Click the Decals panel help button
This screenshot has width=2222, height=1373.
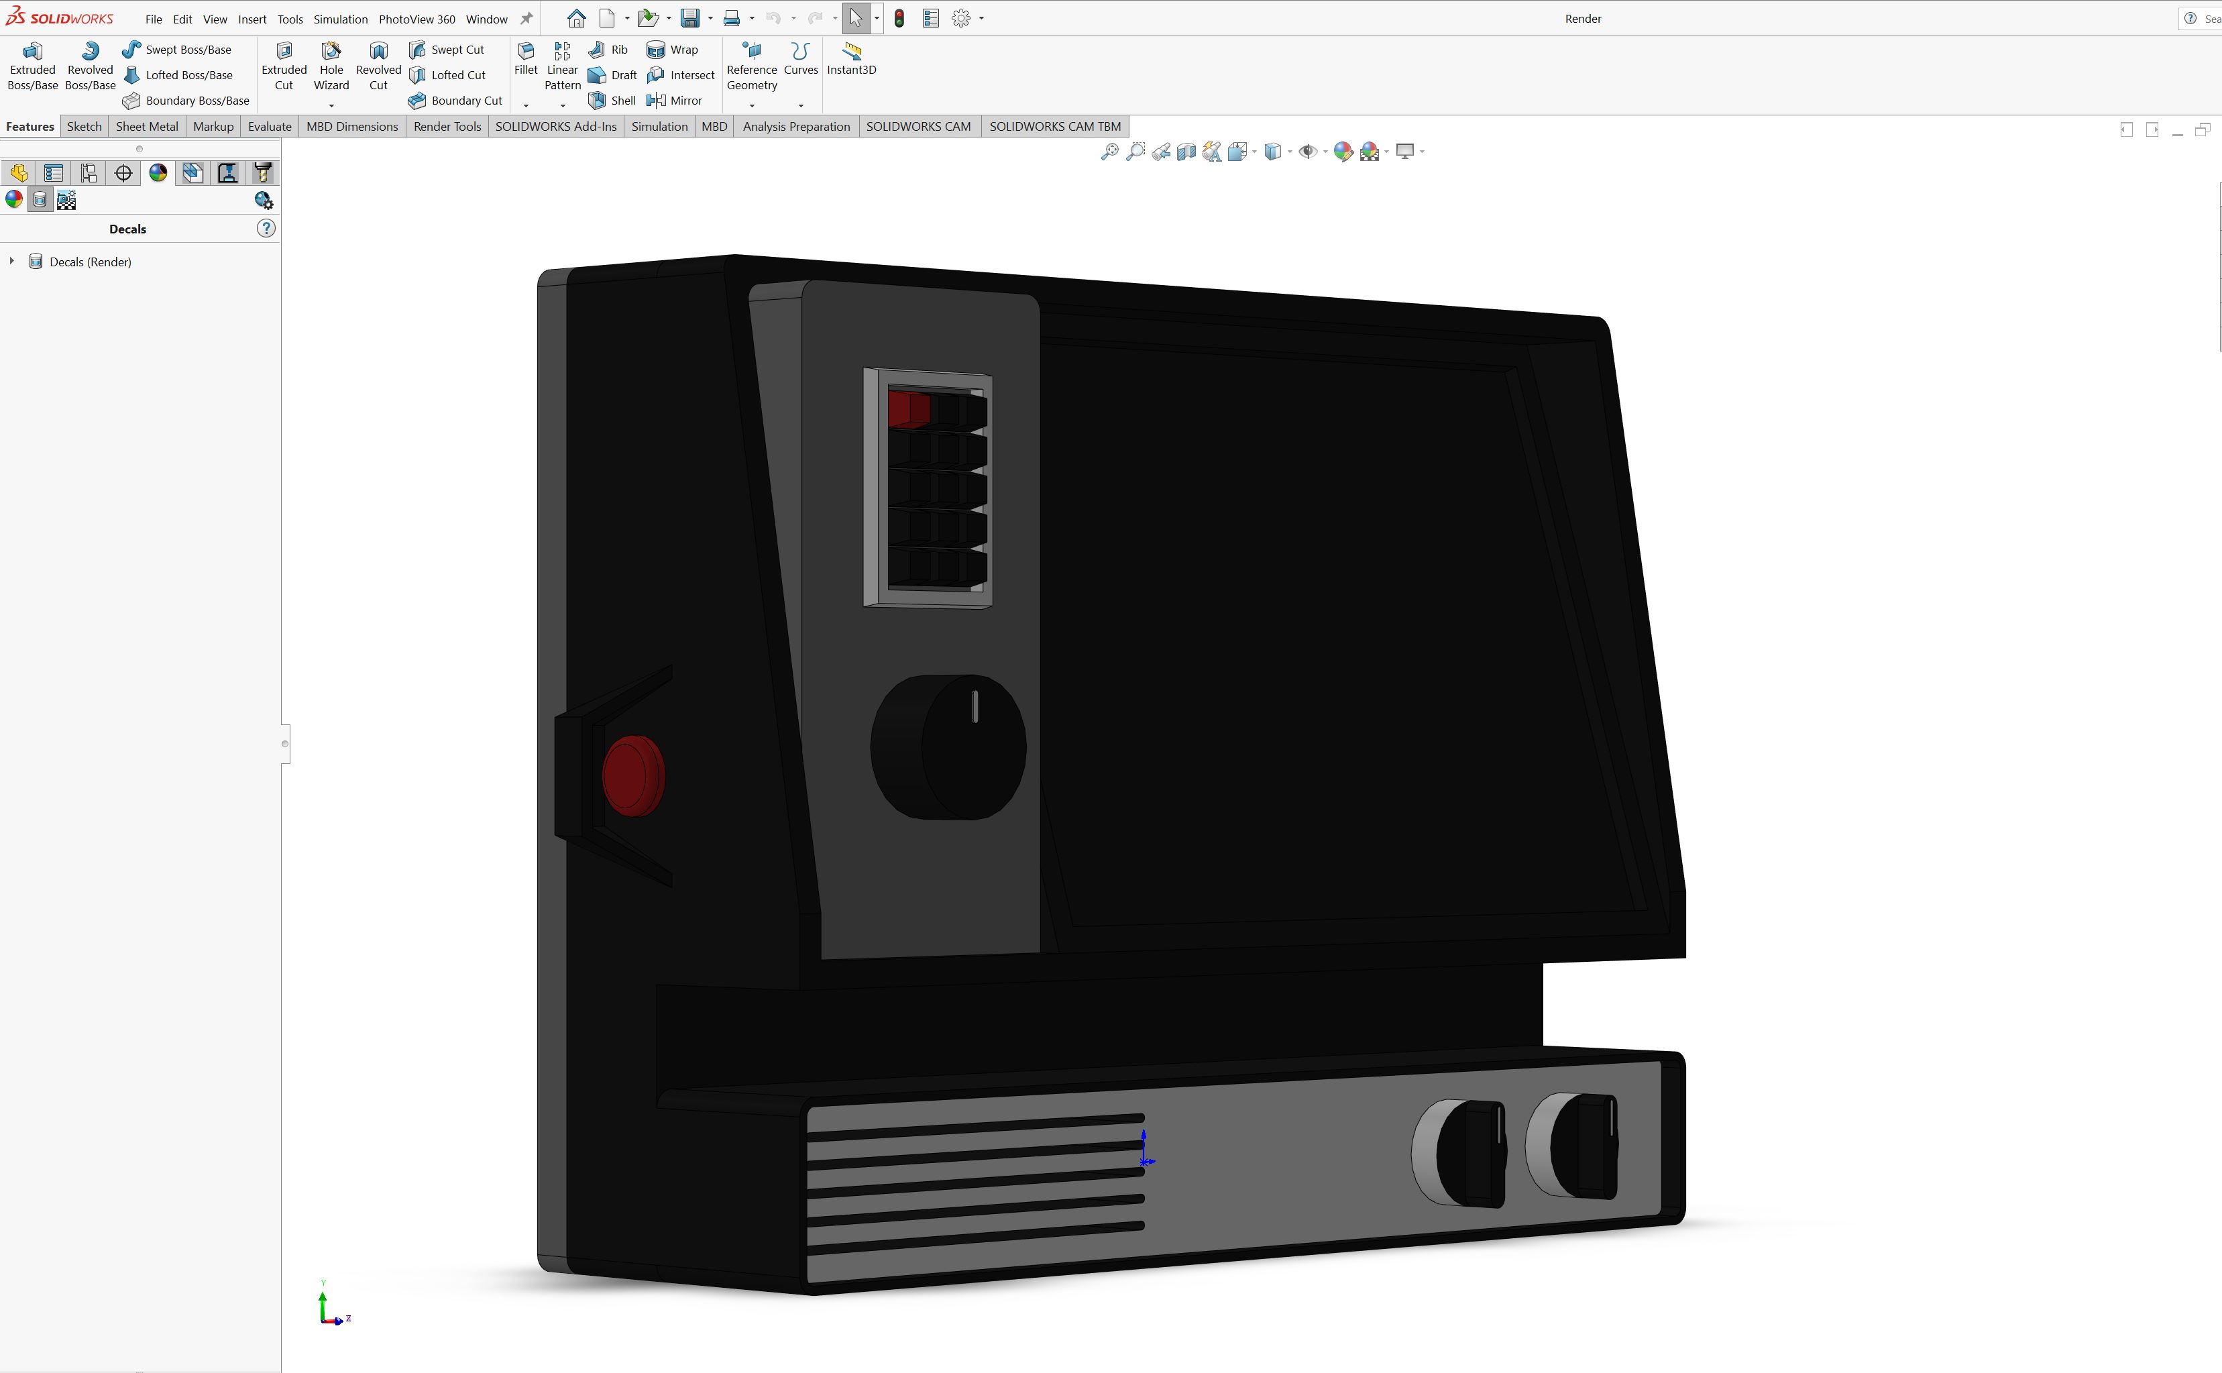pyautogui.click(x=265, y=229)
